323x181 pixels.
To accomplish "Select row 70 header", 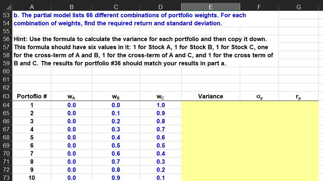I will tap(6, 153).
